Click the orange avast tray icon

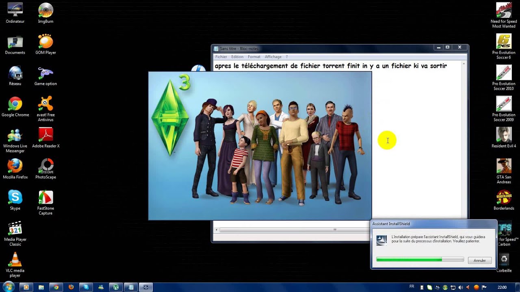click(x=477, y=287)
